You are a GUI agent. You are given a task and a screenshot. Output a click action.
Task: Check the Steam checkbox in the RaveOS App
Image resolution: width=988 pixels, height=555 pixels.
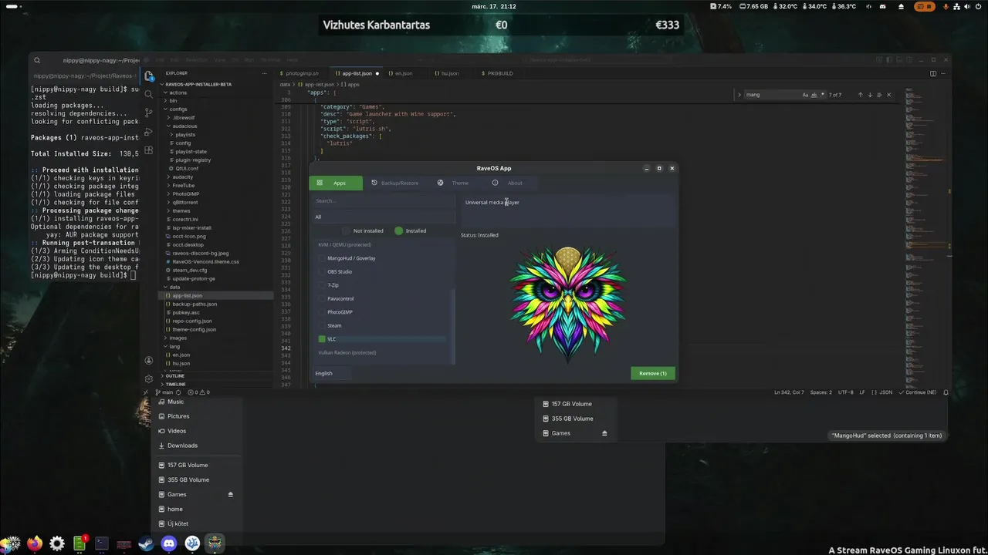coord(322,325)
